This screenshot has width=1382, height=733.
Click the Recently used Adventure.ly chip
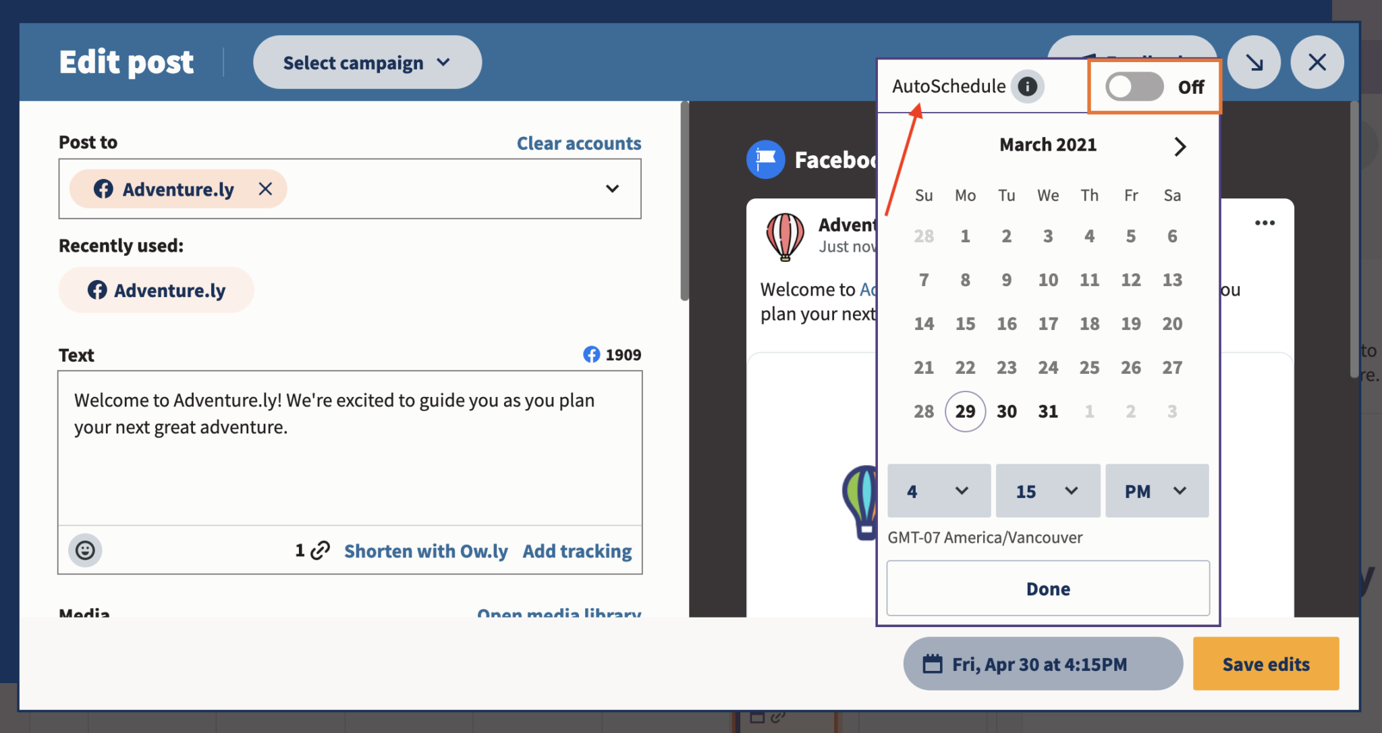(x=155, y=290)
